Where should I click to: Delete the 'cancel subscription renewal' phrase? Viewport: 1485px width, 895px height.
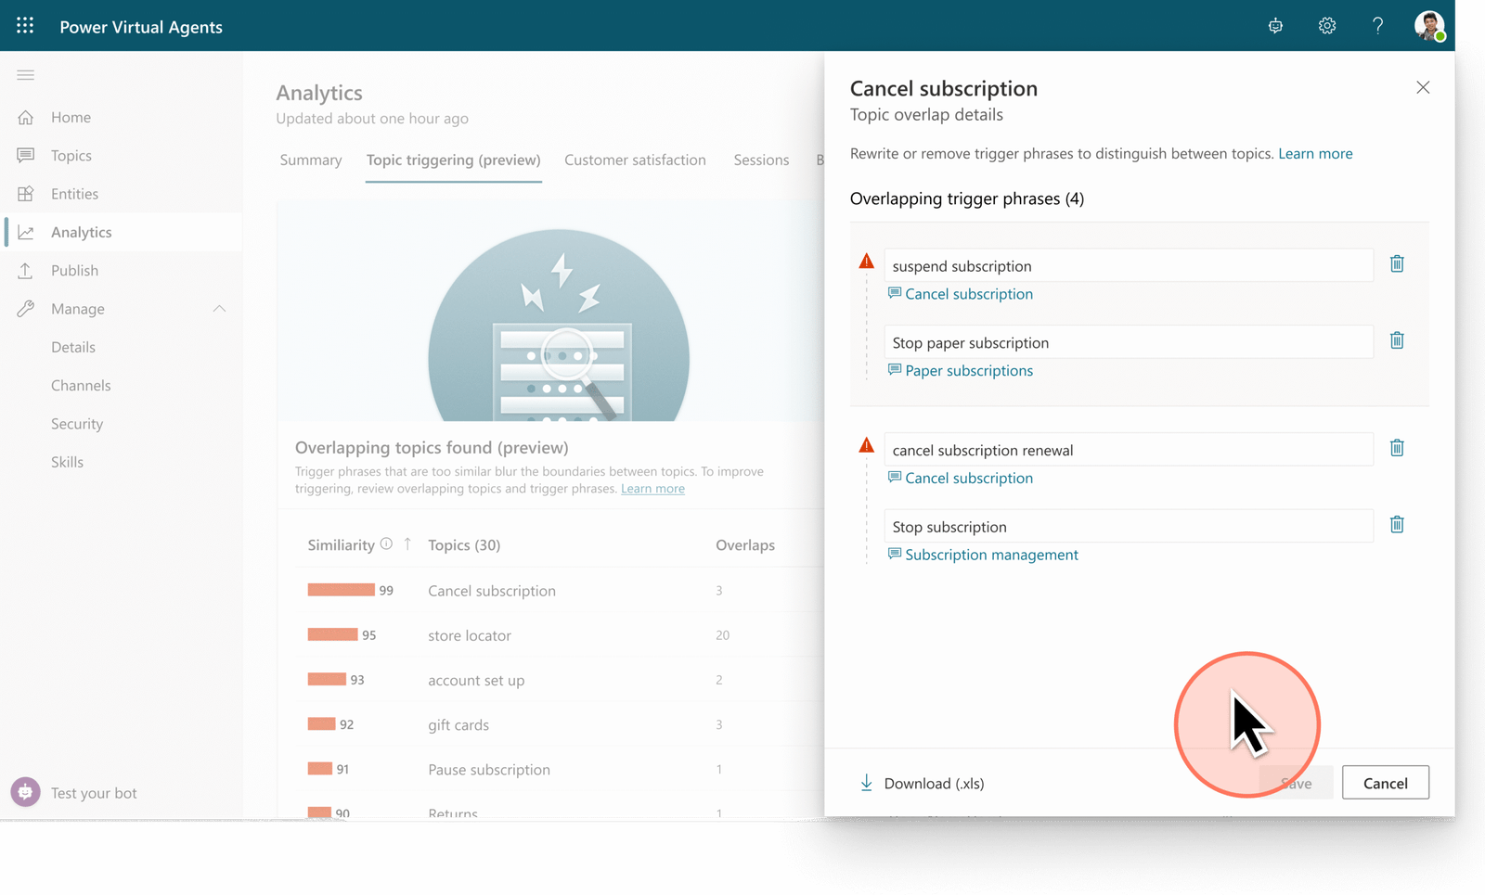point(1397,448)
